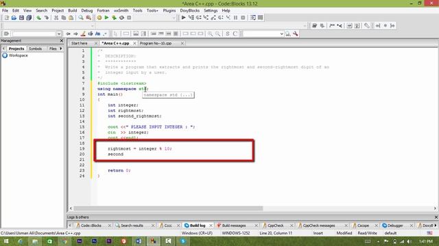
Task: Click the Save file toolbar icon
Action: coord(21,18)
